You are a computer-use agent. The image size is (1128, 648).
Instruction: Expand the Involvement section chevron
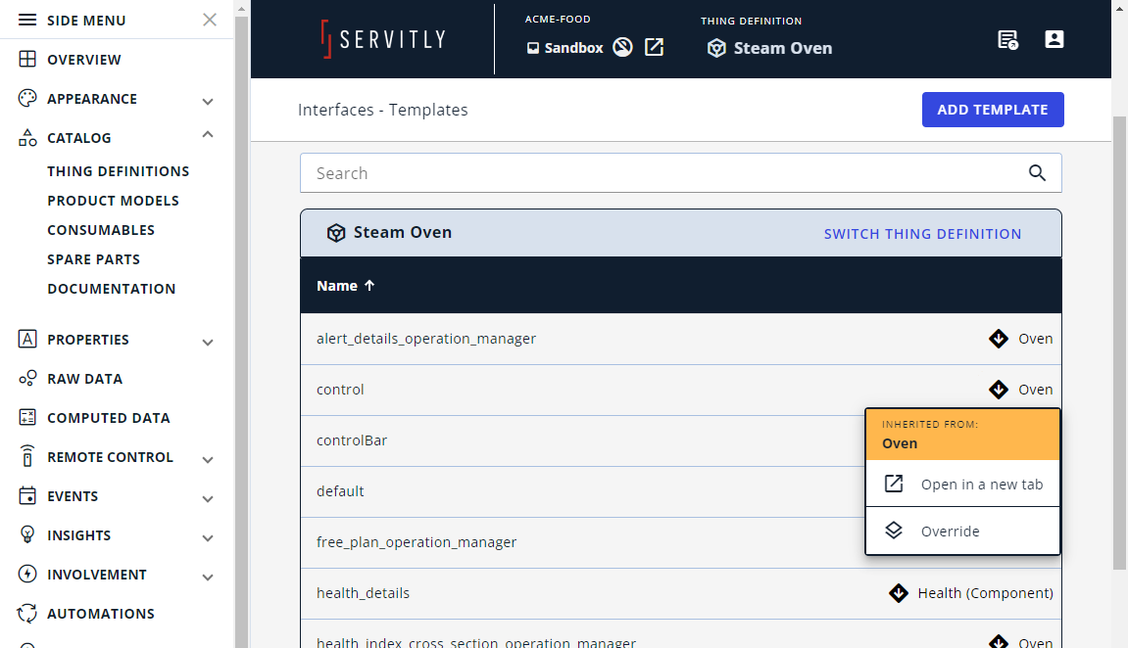click(208, 578)
